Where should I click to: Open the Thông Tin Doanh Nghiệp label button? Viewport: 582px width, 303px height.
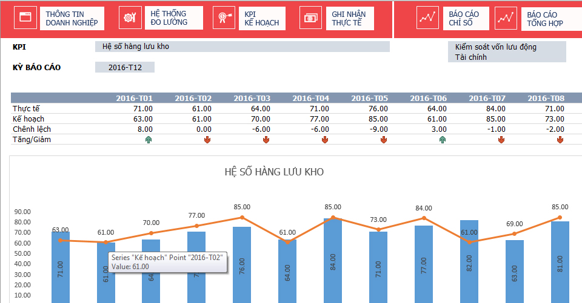72,19
